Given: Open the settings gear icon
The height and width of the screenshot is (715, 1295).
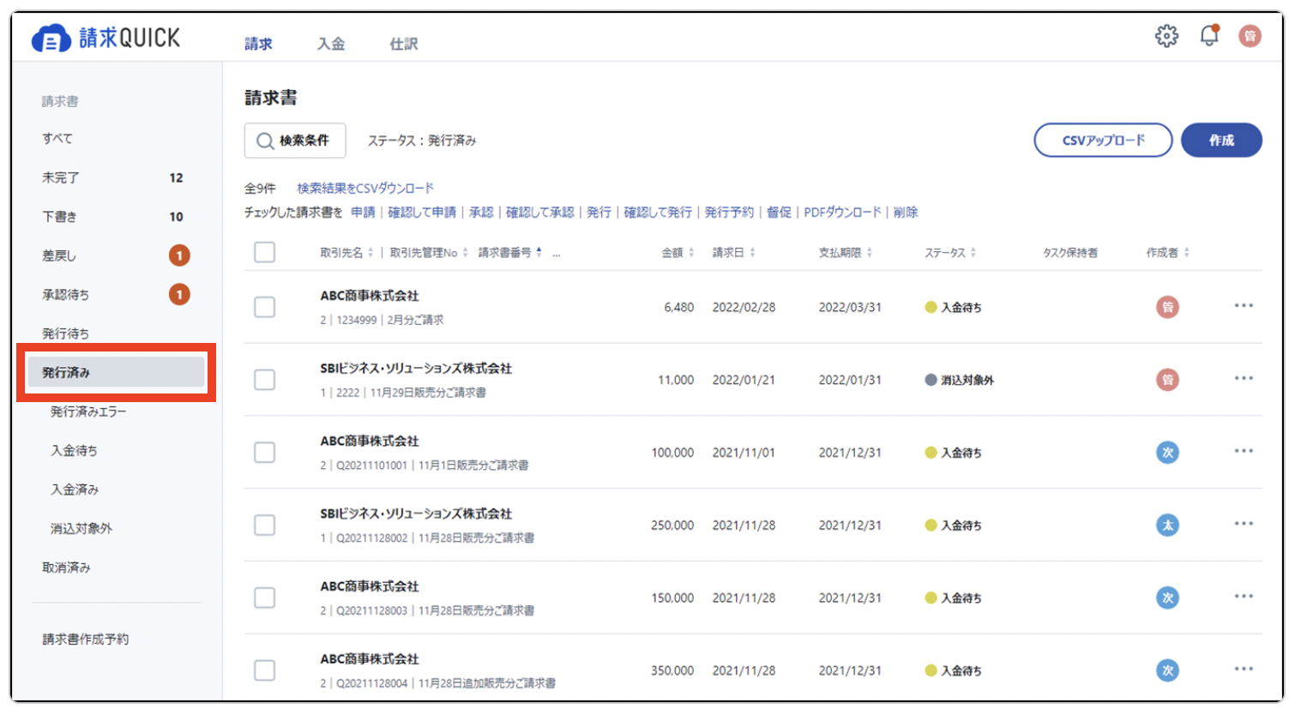Looking at the screenshot, I should tap(1166, 36).
